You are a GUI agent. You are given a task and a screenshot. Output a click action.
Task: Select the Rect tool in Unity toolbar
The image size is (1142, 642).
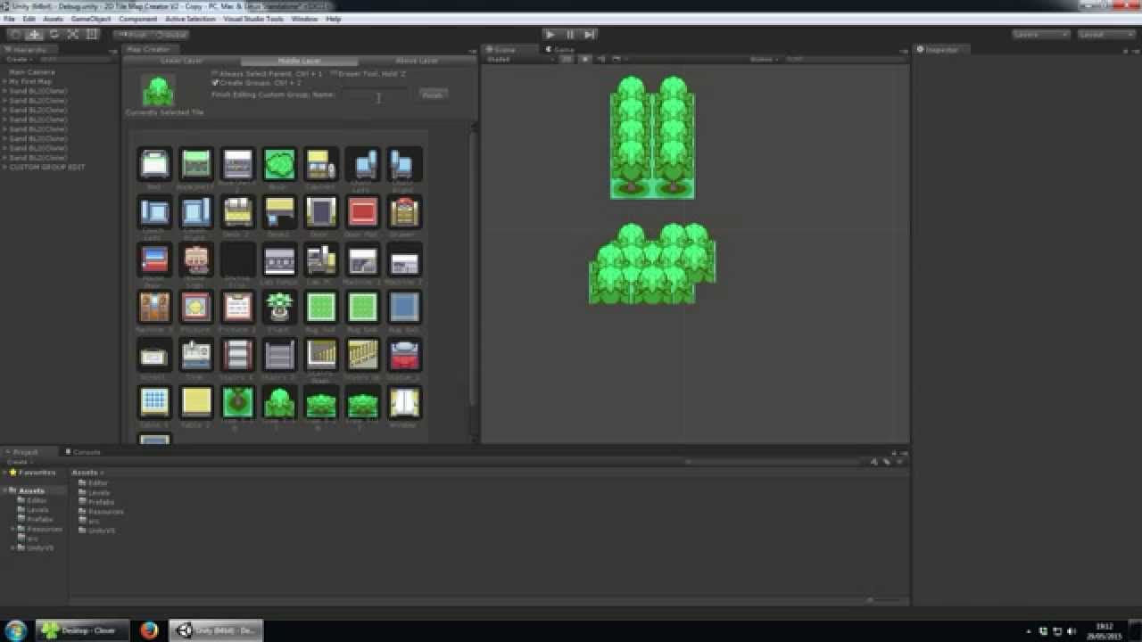(x=93, y=34)
